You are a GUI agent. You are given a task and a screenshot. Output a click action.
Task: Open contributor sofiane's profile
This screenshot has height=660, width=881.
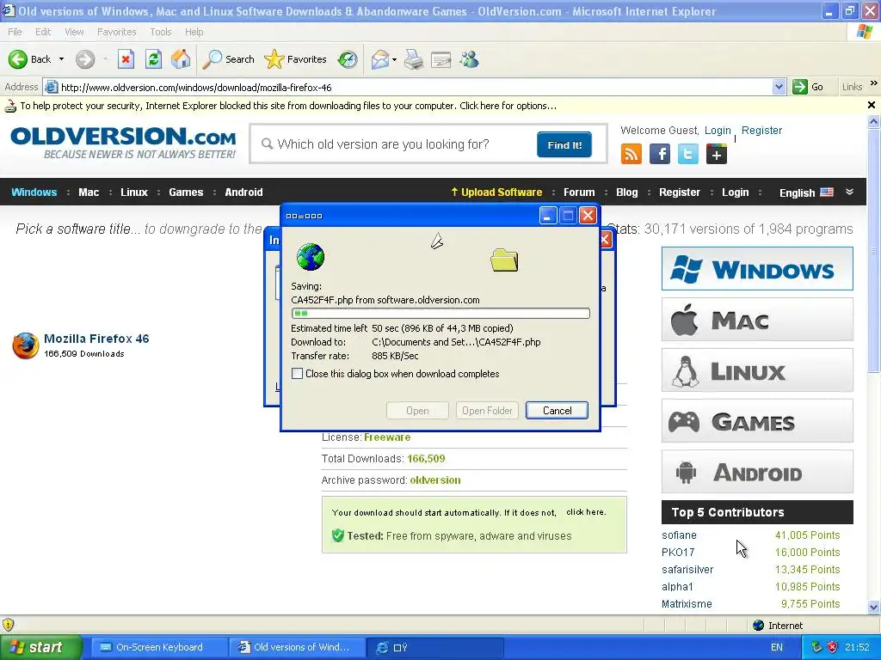(679, 535)
